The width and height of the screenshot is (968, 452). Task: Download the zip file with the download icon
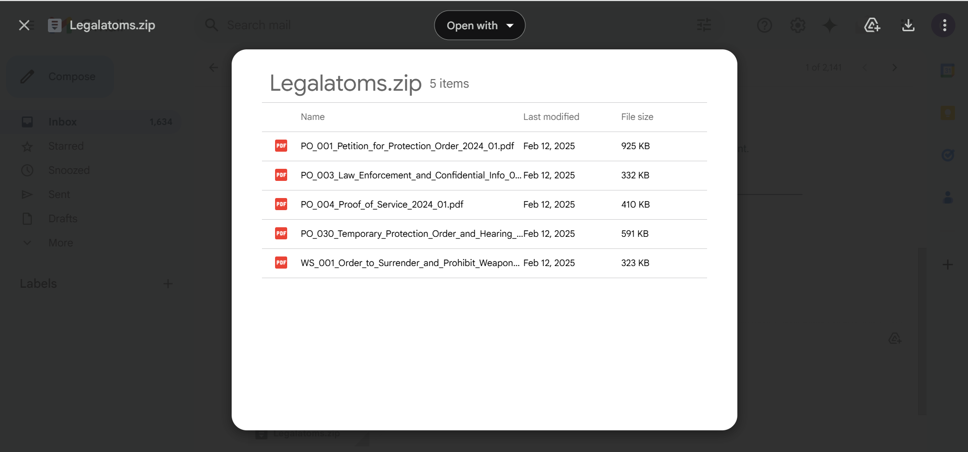click(x=908, y=25)
